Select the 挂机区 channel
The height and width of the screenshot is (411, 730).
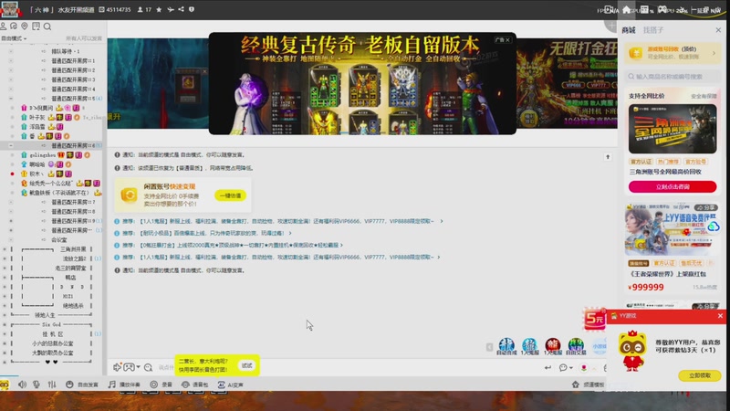pos(53,333)
